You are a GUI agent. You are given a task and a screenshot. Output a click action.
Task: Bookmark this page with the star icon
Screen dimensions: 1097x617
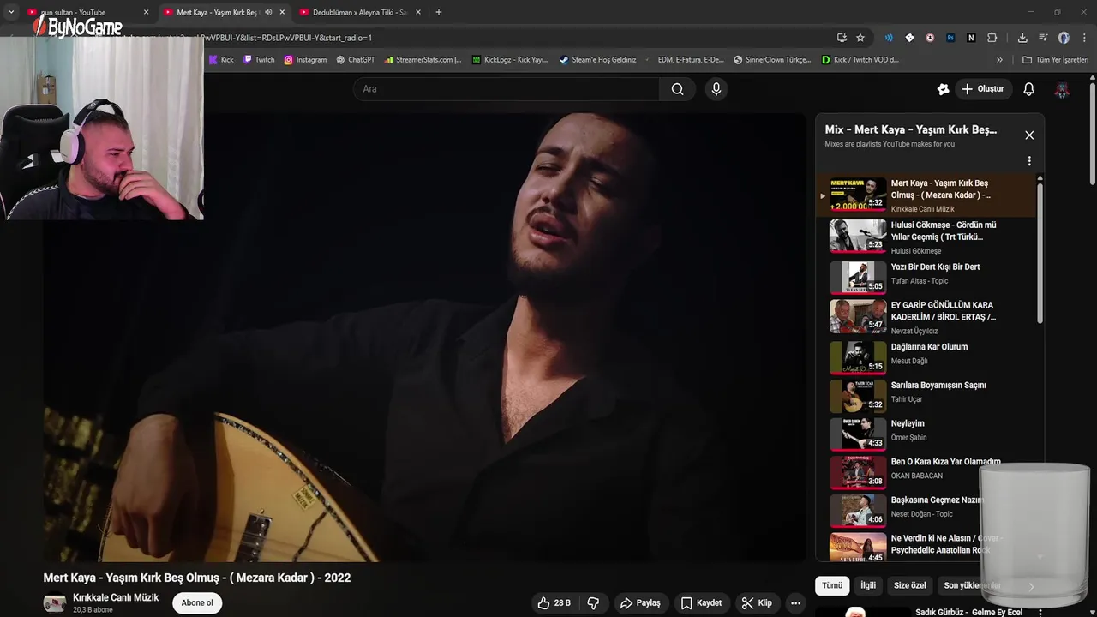click(x=860, y=38)
